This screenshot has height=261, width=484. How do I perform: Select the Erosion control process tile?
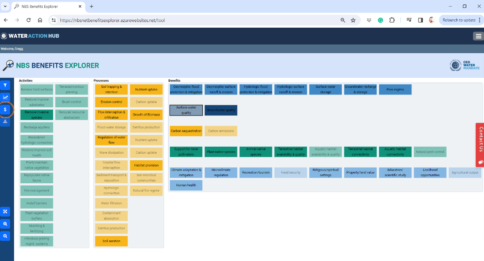(x=111, y=102)
